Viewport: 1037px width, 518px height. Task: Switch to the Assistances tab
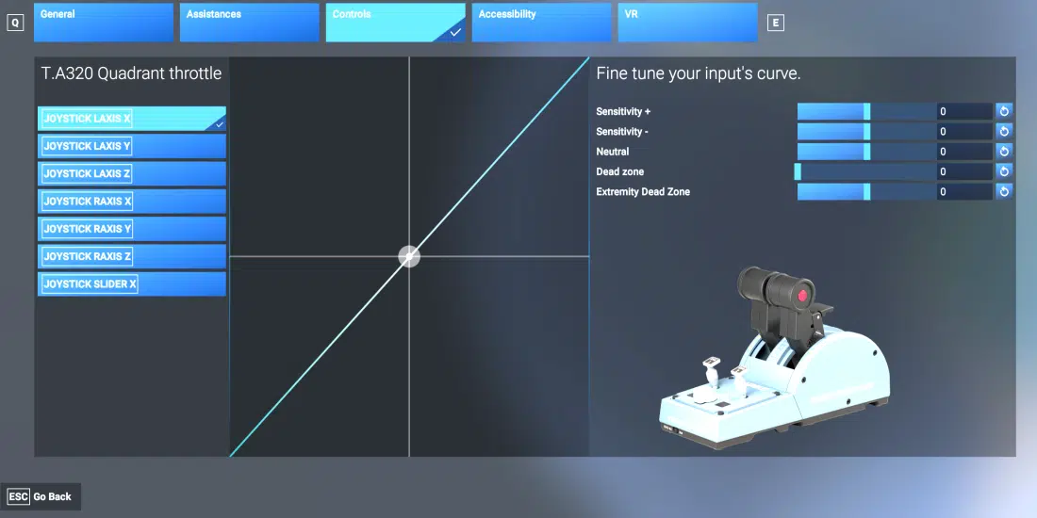click(249, 23)
